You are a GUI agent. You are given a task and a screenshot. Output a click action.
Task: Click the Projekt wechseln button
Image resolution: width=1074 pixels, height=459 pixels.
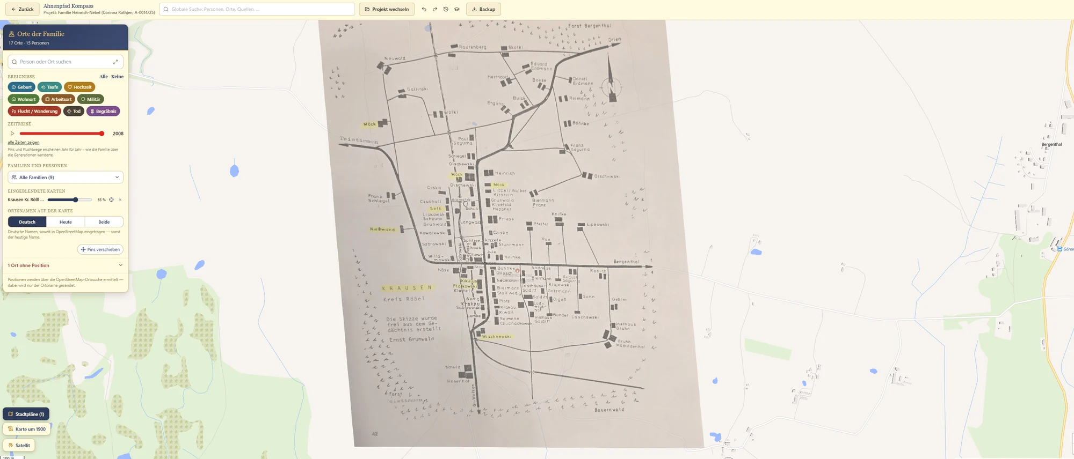tap(387, 9)
